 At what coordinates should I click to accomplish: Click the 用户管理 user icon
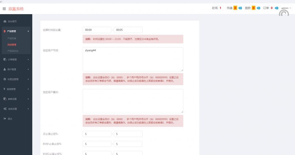pos(5,69)
